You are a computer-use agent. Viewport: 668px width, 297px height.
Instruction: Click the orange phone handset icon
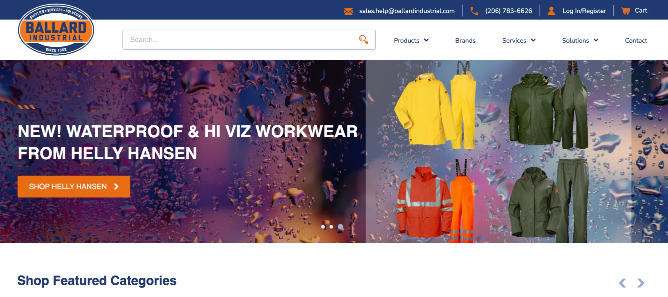474,11
